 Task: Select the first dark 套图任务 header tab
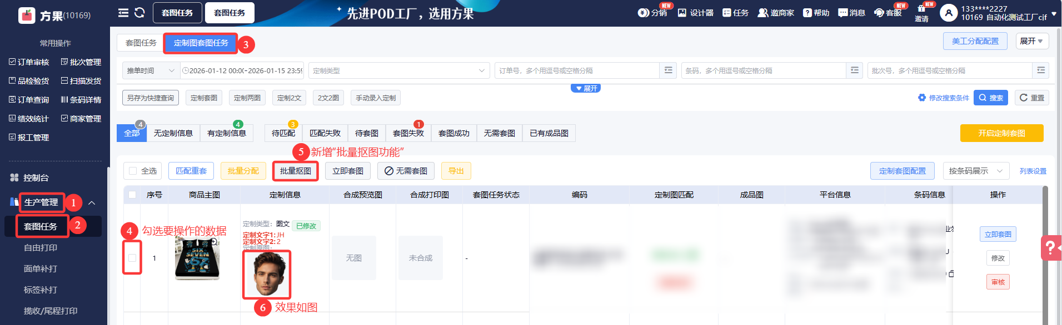coord(177,13)
